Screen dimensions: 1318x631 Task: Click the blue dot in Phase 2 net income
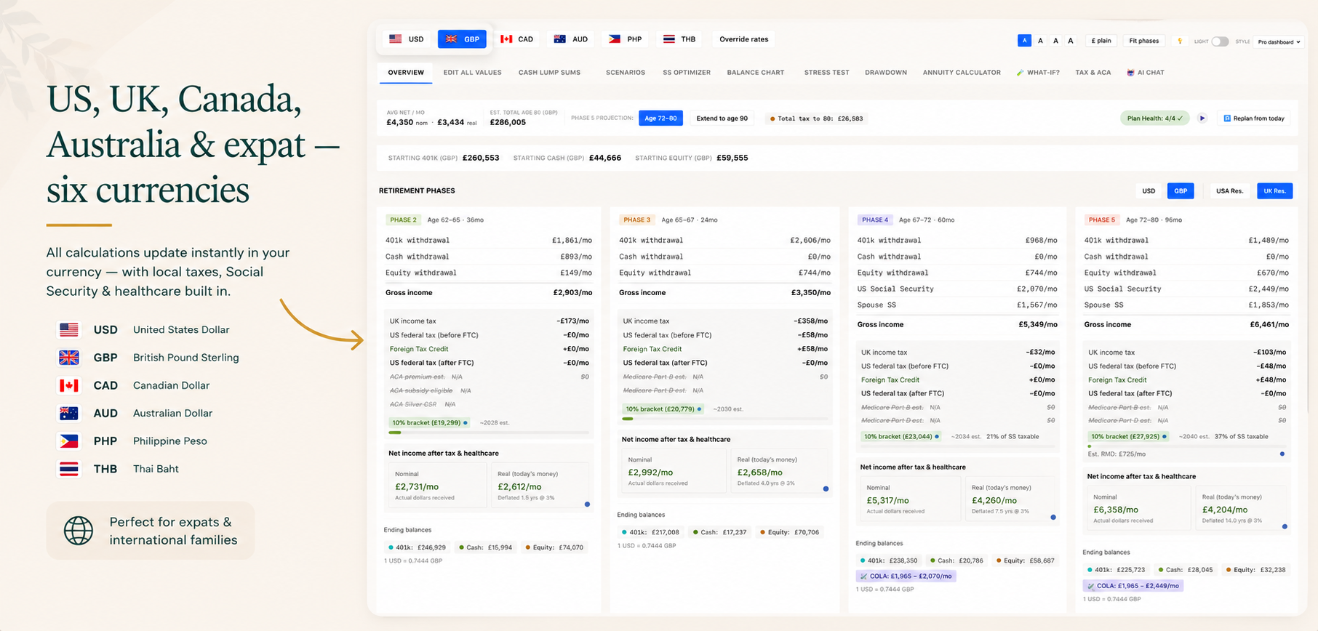coord(587,504)
